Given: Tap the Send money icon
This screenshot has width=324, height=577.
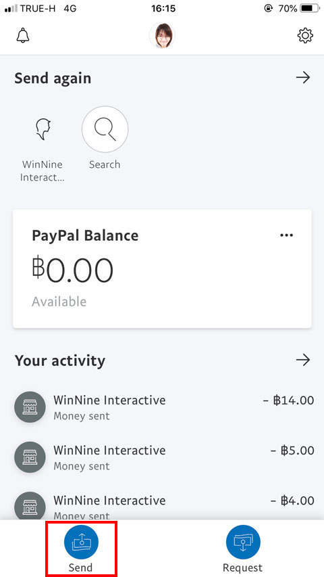Looking at the screenshot, I should pyautogui.click(x=81, y=542).
